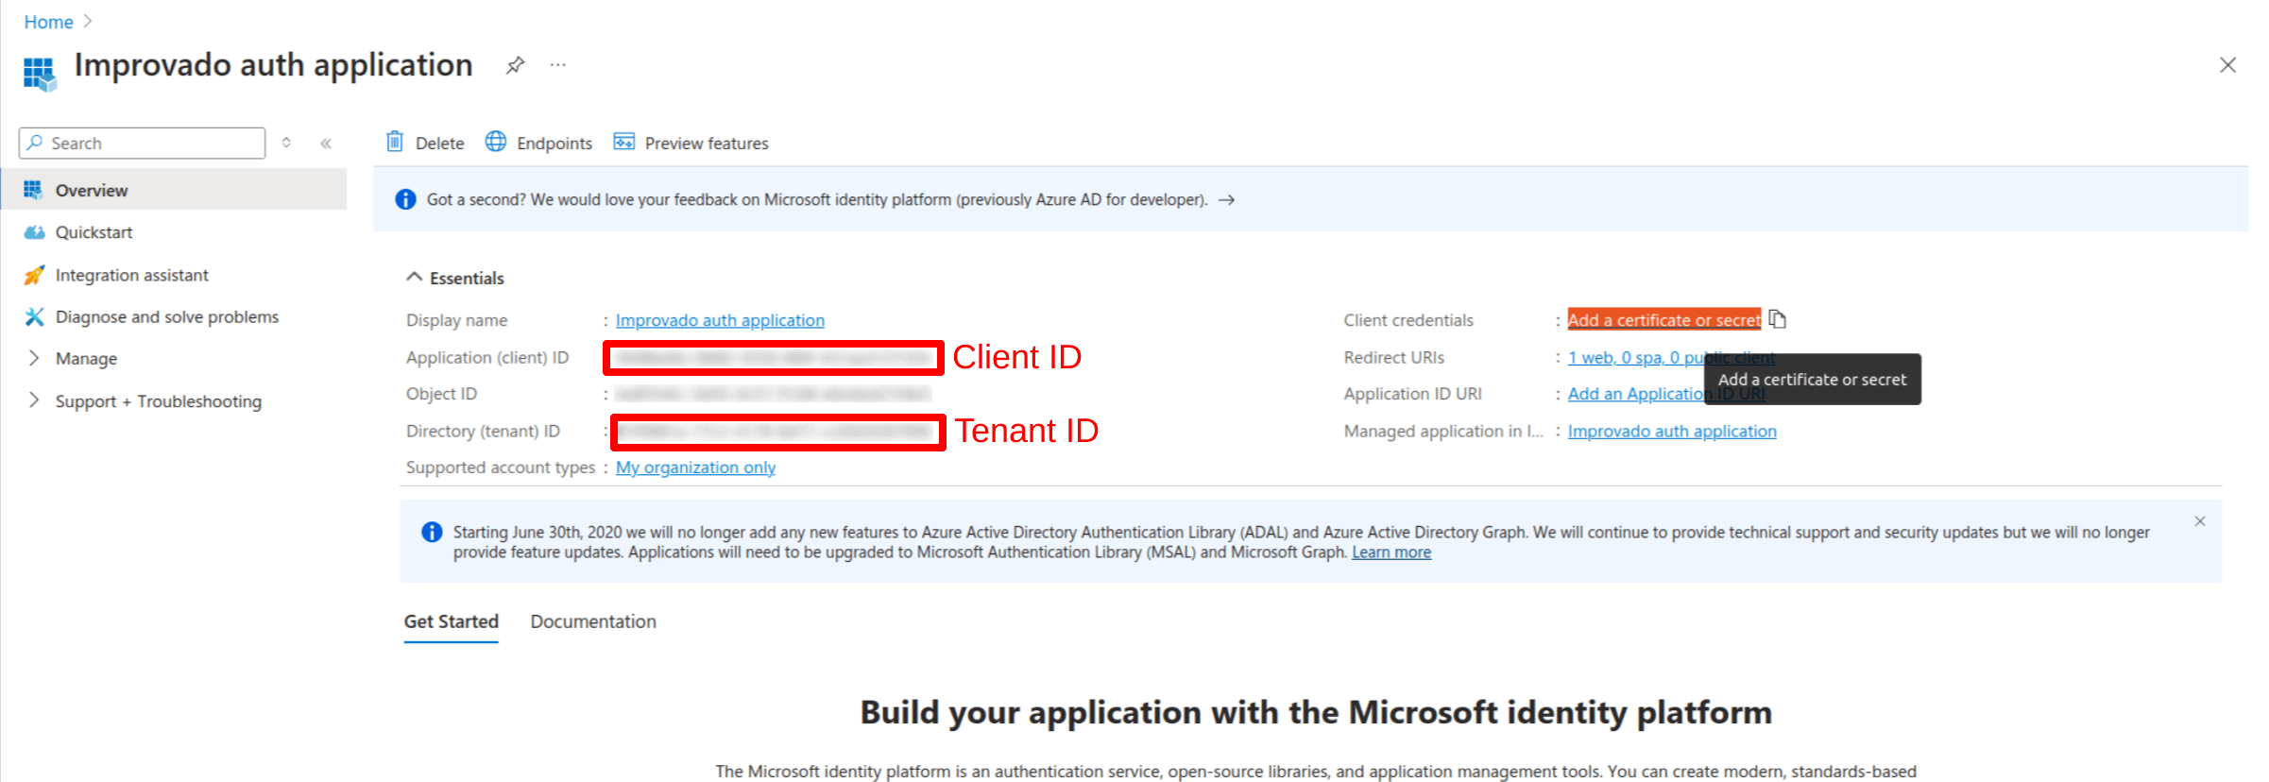Open the Managed application Improvado auth application link
This screenshot has width=2269, height=782.
point(1672,431)
